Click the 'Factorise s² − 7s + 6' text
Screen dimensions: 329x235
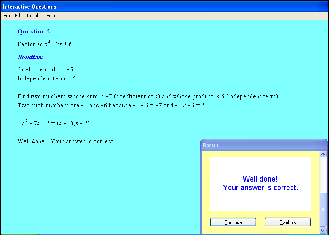[x=46, y=44]
